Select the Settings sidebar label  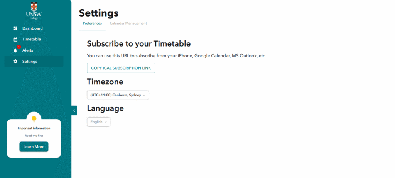[x=30, y=62]
